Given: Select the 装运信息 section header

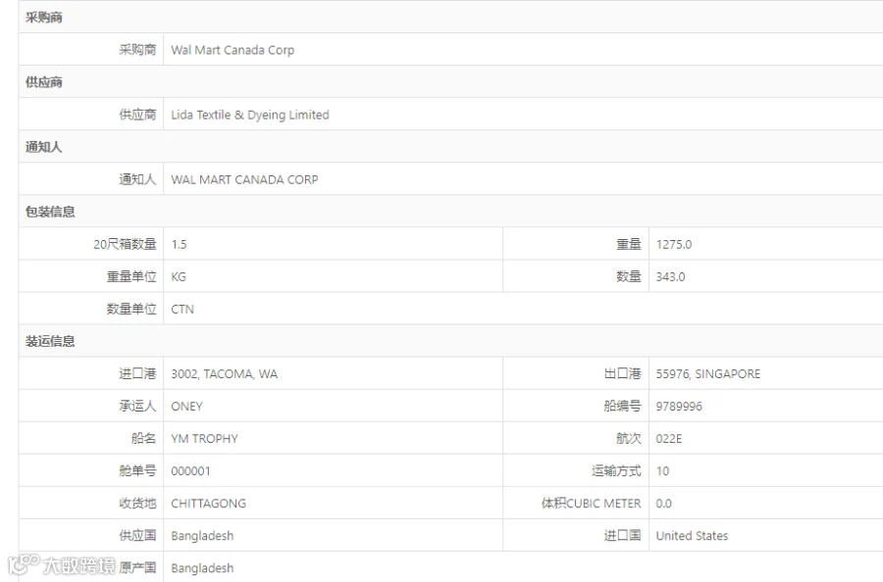Looking at the screenshot, I should pyautogui.click(x=50, y=341).
